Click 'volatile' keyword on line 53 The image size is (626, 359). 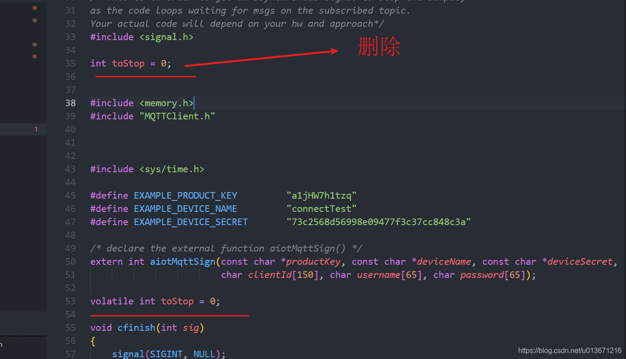pyautogui.click(x=112, y=301)
